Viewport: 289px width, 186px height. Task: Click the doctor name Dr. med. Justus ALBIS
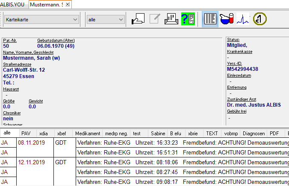tap(254, 105)
